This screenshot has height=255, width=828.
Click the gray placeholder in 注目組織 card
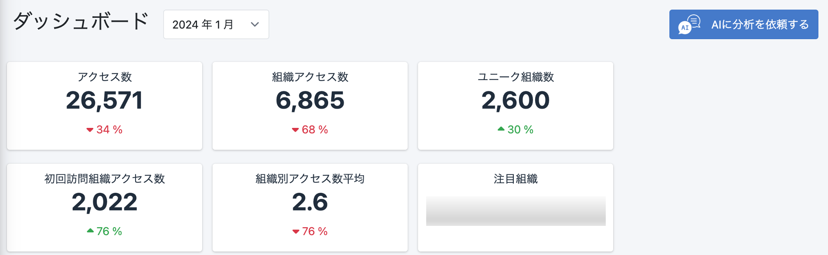tap(516, 211)
